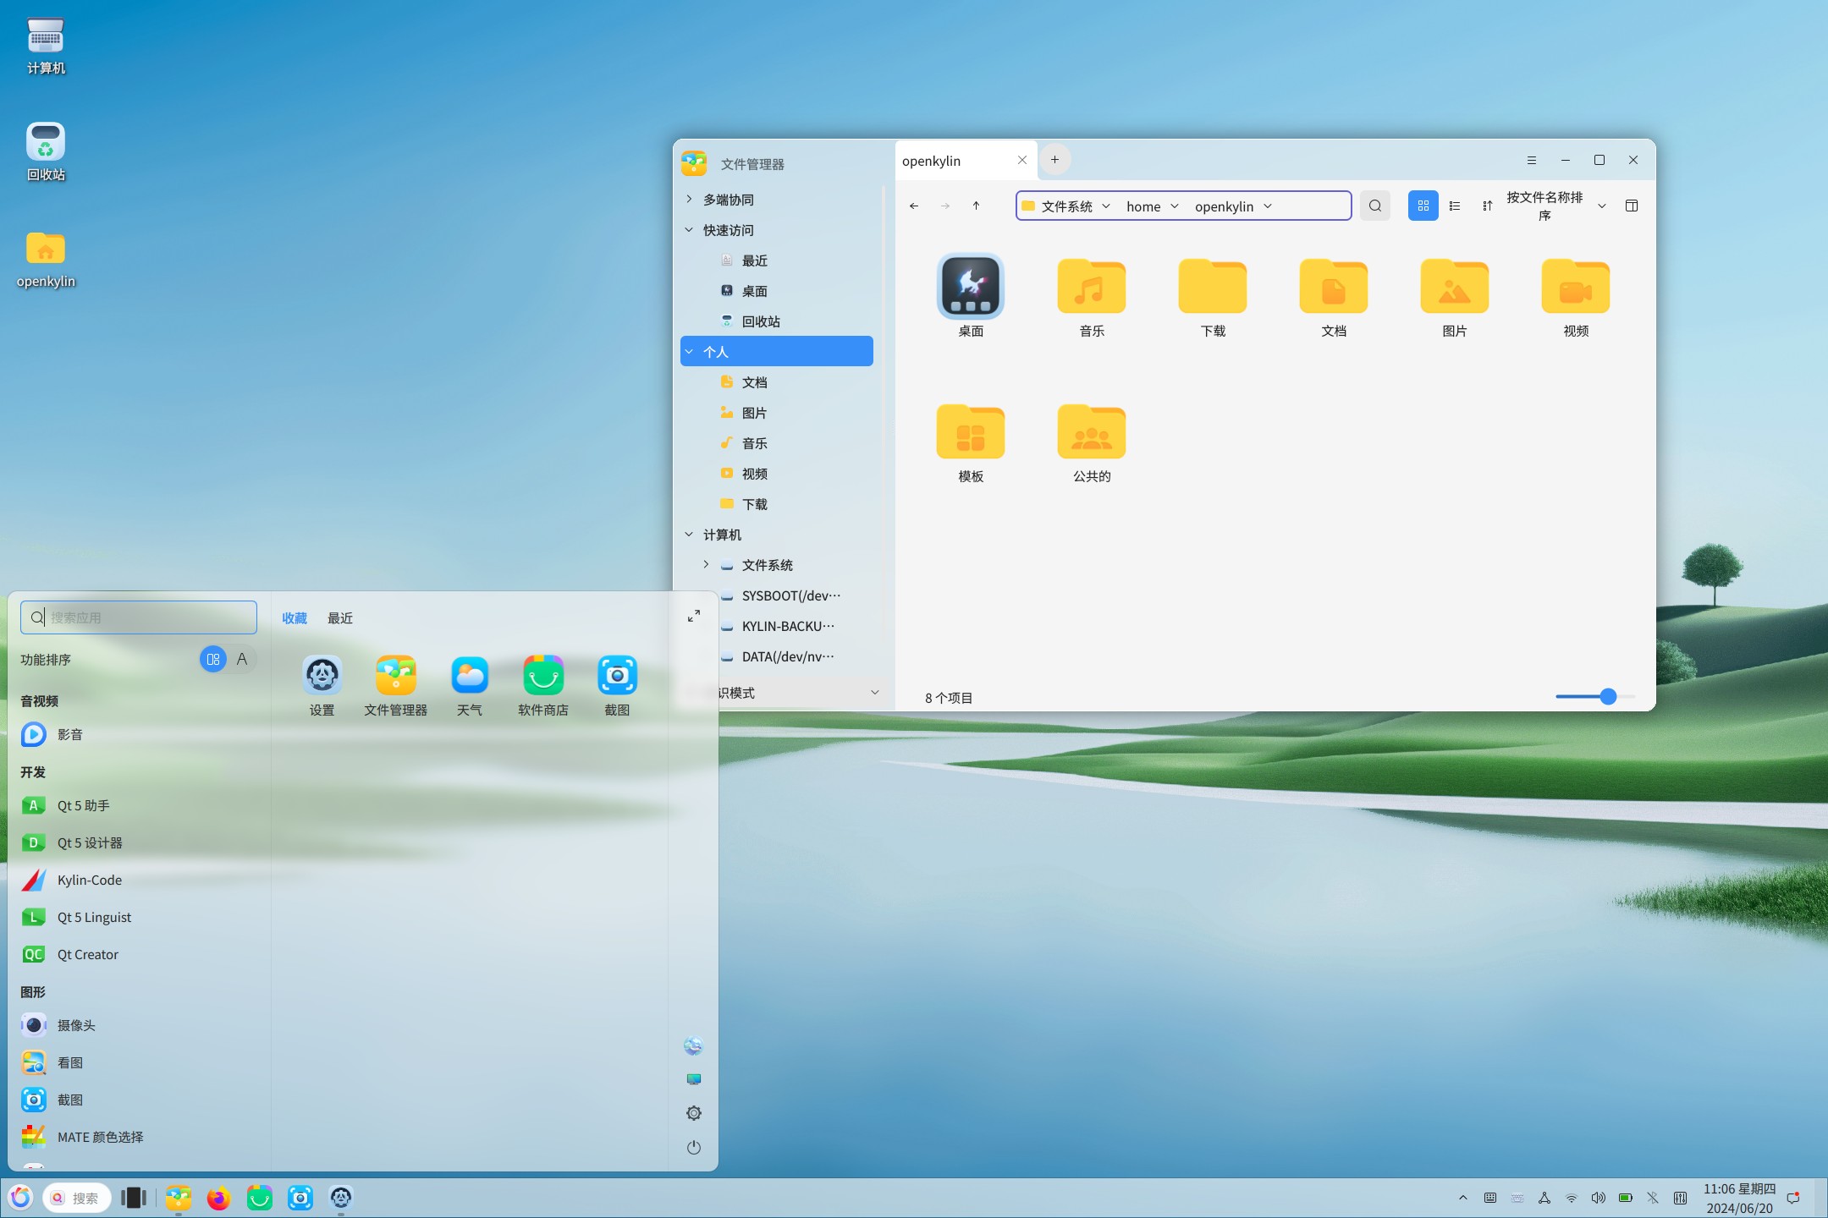Viewport: 1828px width, 1218px height.
Task: Expand home breadcrumb dropdown
Action: click(1175, 206)
